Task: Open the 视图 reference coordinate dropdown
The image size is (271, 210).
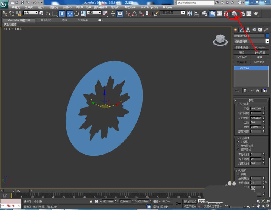Action: click(94, 13)
